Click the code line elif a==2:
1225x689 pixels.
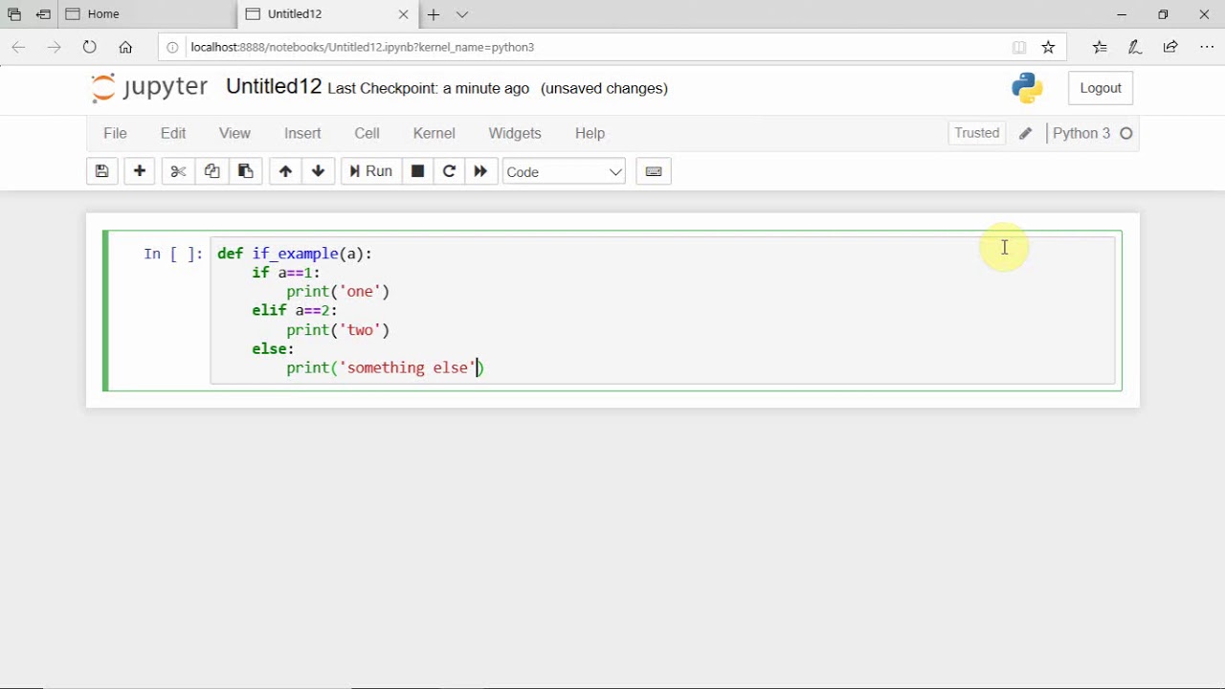[295, 311]
